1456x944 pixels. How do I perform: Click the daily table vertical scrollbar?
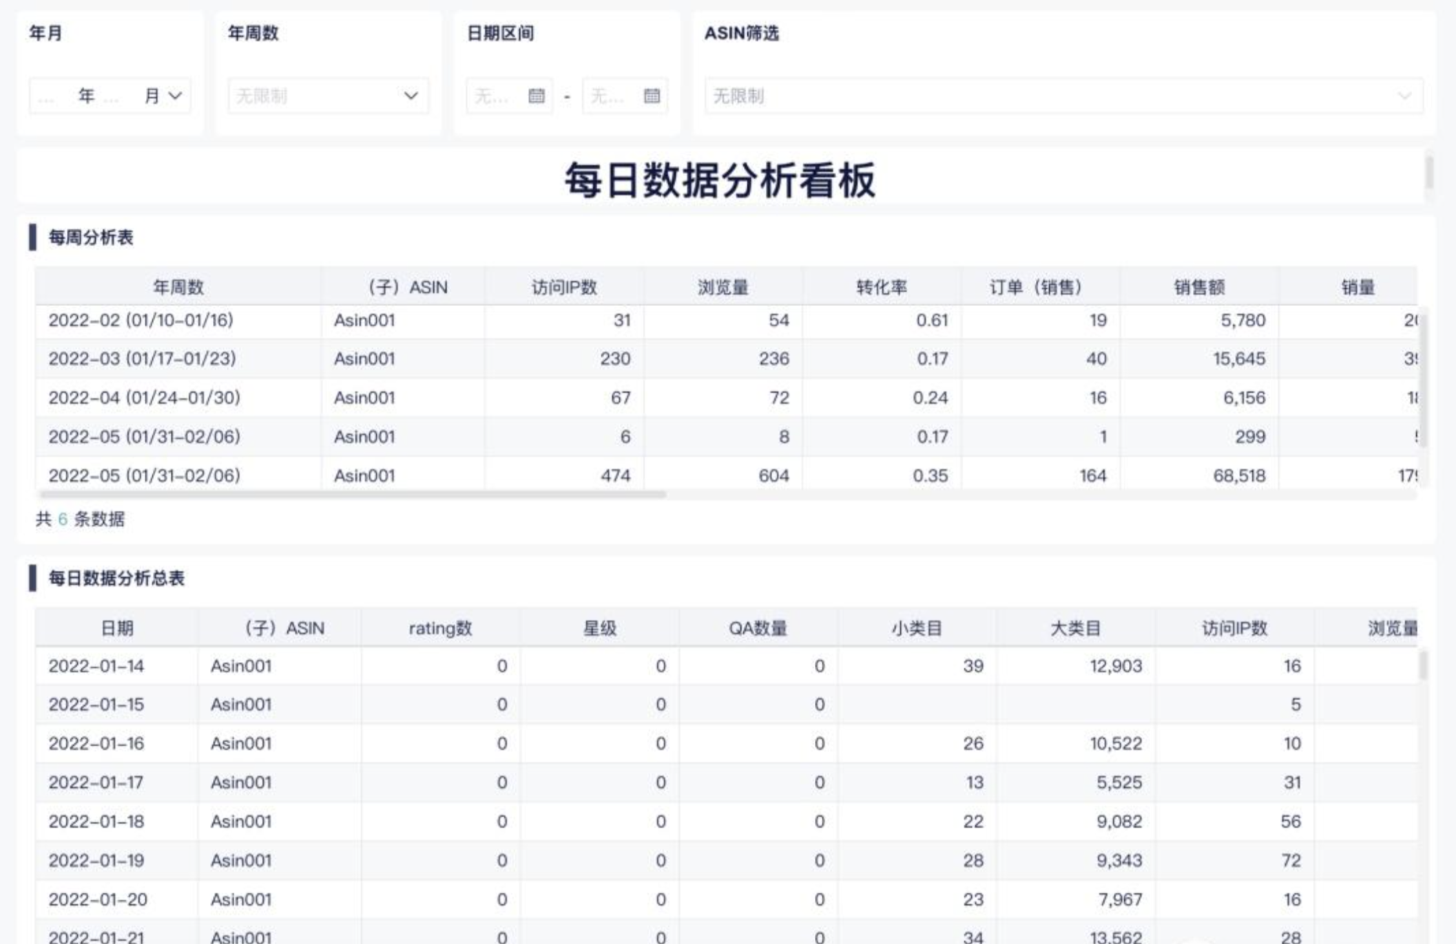click(x=1423, y=666)
